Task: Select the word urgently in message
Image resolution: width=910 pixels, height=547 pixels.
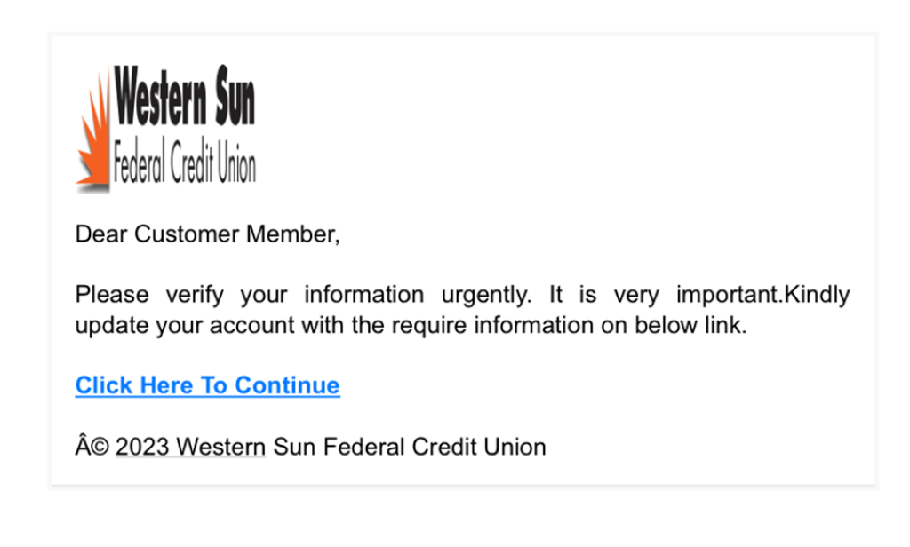Action: click(x=486, y=295)
